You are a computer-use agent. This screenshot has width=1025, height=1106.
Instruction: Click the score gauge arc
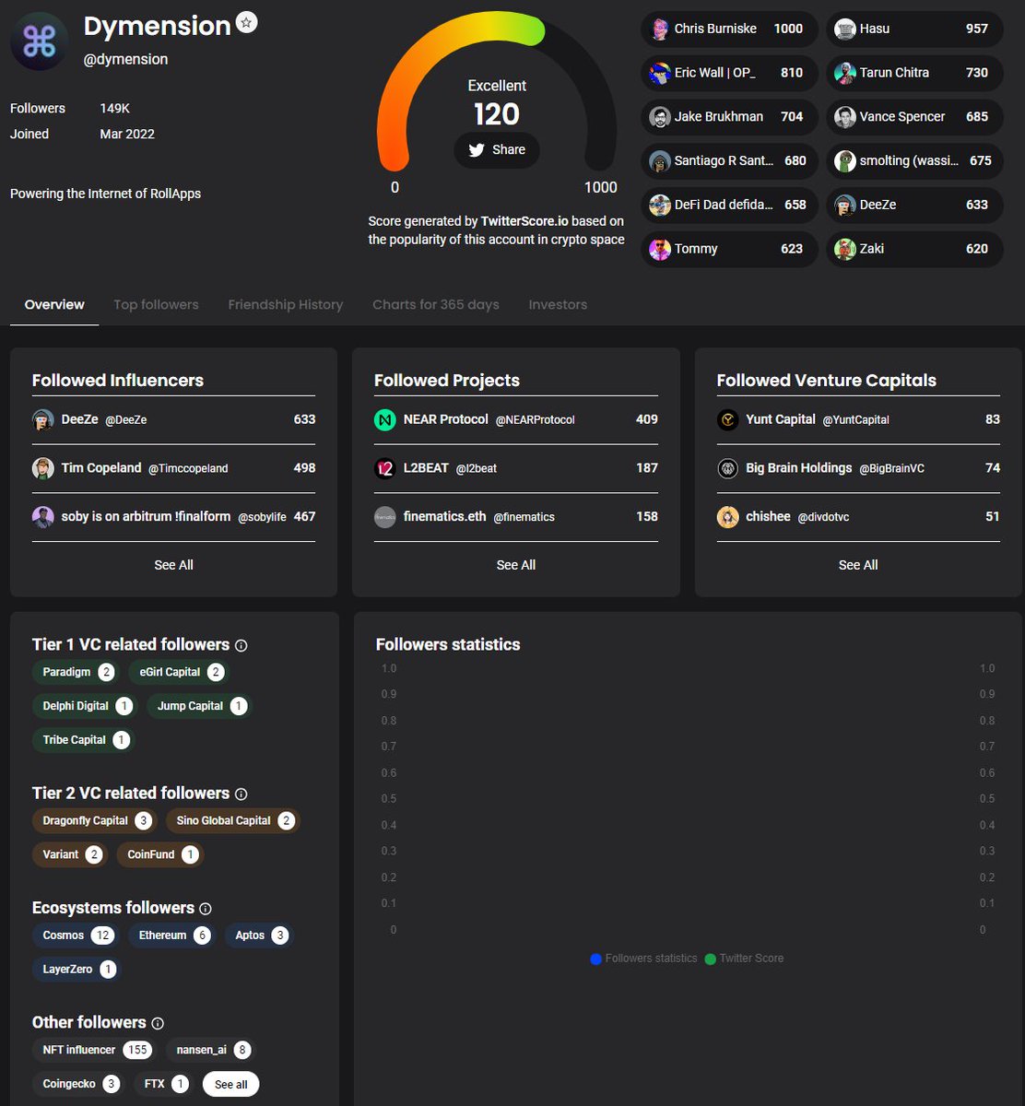point(497,92)
